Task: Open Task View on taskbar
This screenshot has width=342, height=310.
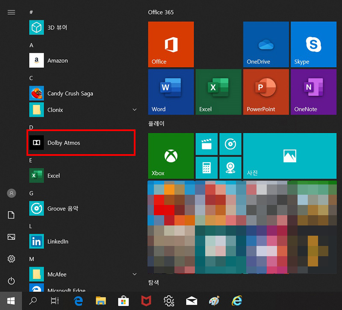Action: point(55,301)
